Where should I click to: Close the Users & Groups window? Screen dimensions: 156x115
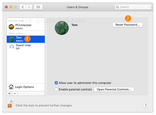(x=6, y=7)
